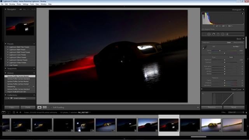Screen dimensions: 249x140
Task: Open the Filters Off dropdown
Action: tap(236, 112)
